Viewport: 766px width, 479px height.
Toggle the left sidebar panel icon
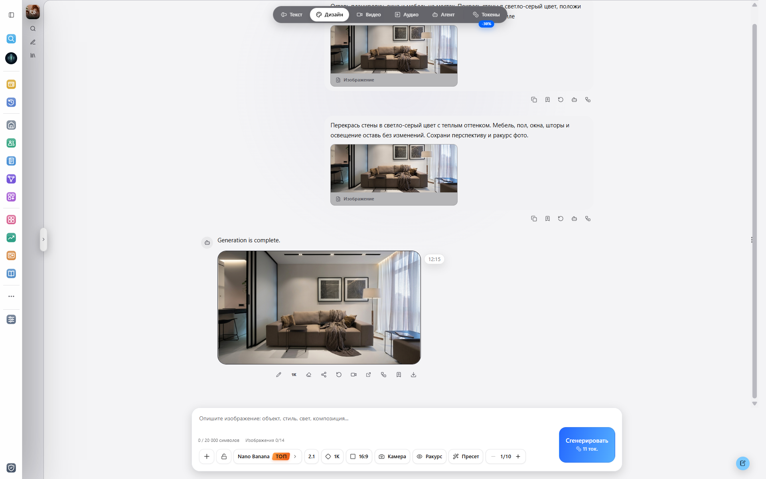coord(11,15)
